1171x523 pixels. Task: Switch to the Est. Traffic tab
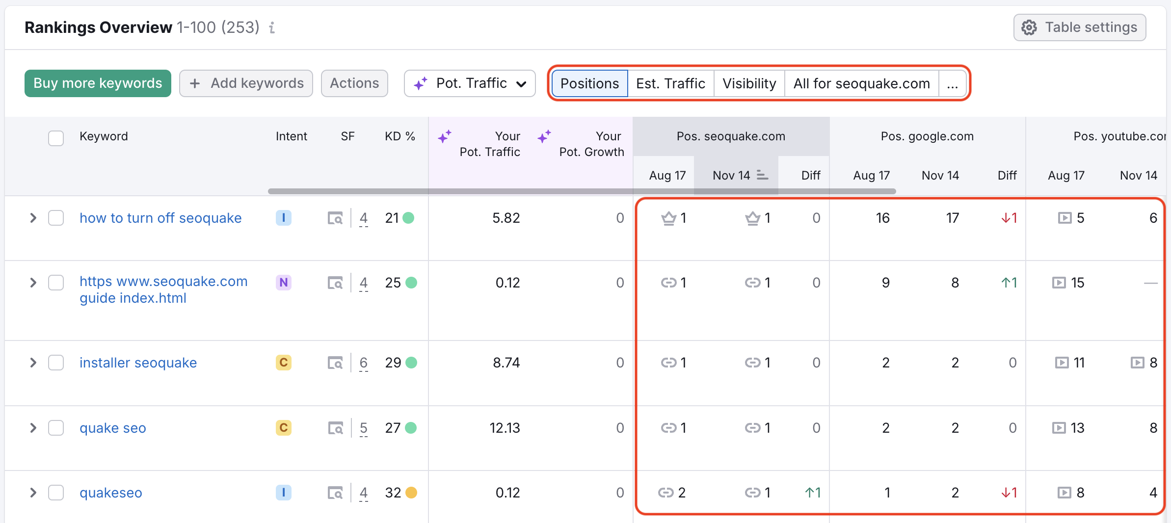[670, 83]
